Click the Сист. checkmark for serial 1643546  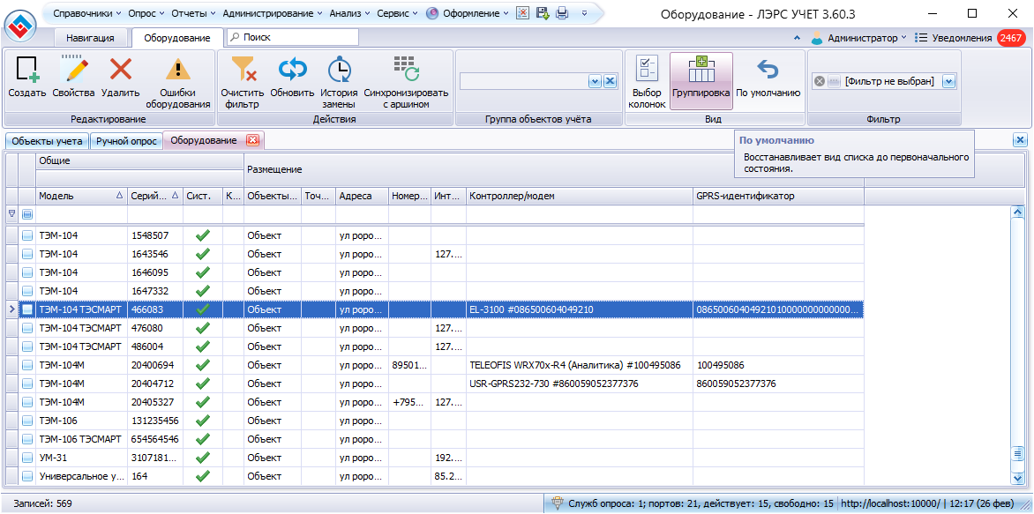point(203,254)
